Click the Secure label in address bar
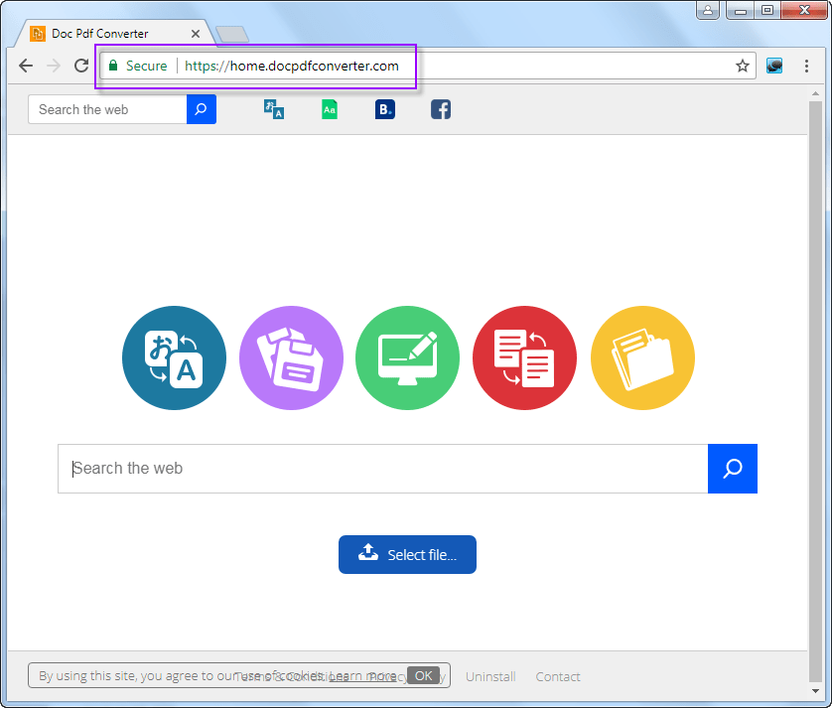The width and height of the screenshot is (832, 708). point(147,66)
